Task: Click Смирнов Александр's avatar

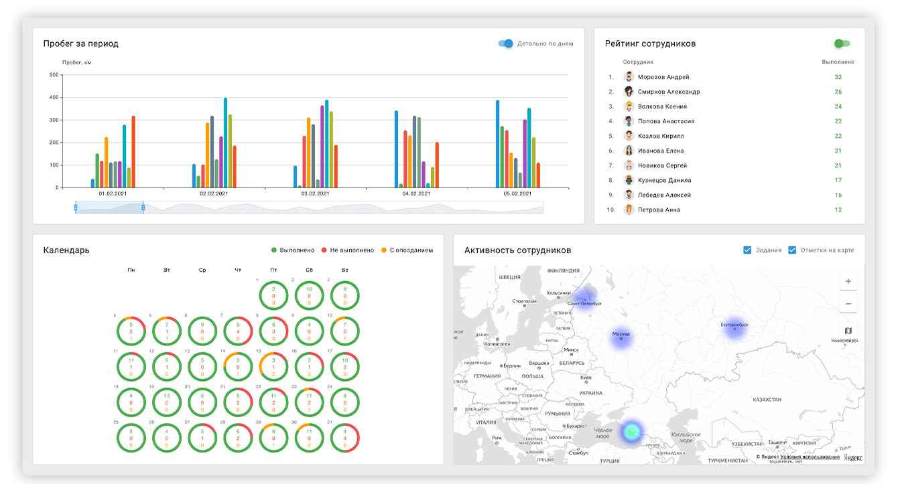Action: [x=629, y=92]
